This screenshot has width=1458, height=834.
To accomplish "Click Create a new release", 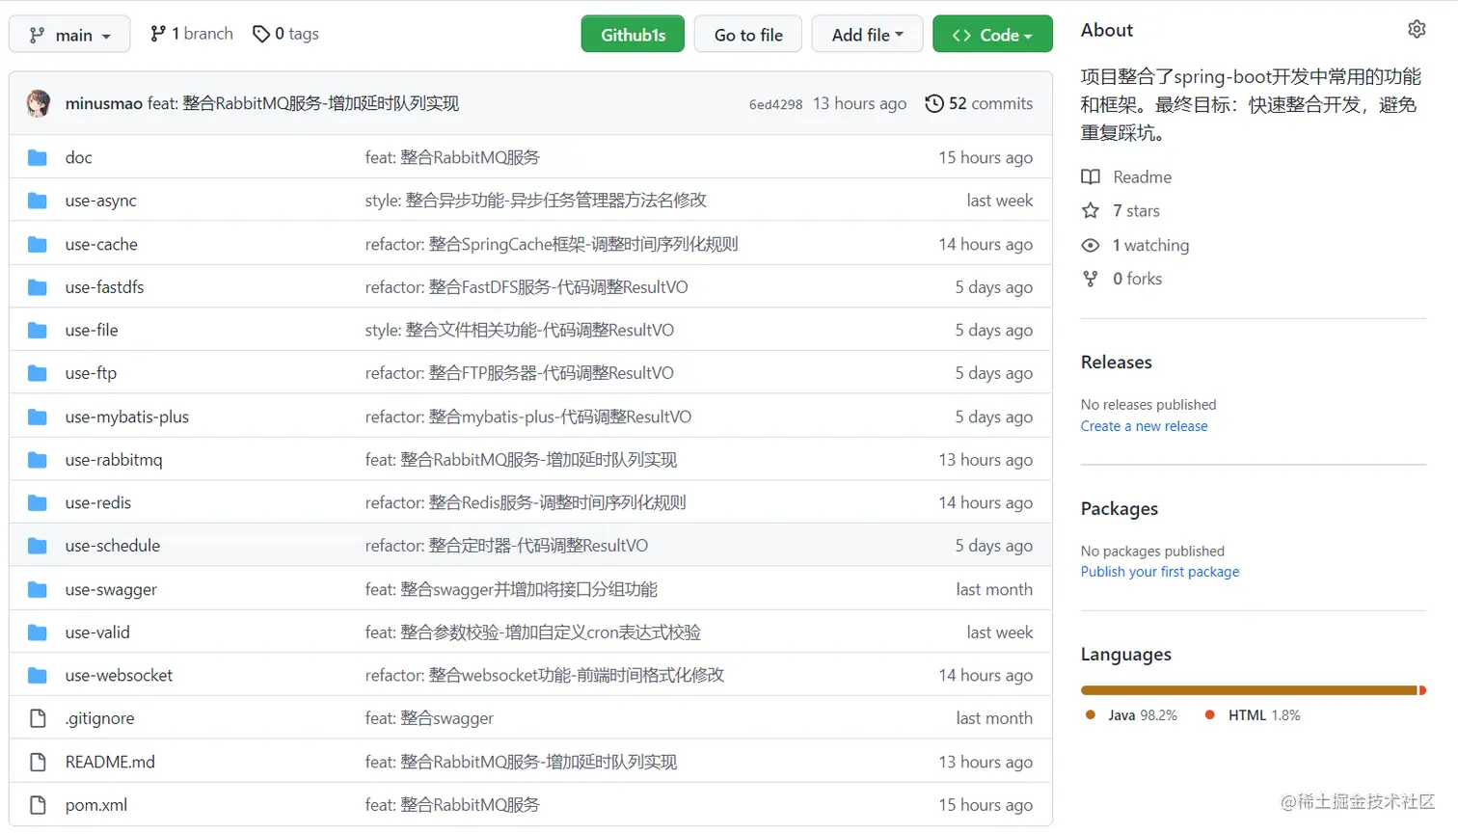I will tap(1144, 426).
